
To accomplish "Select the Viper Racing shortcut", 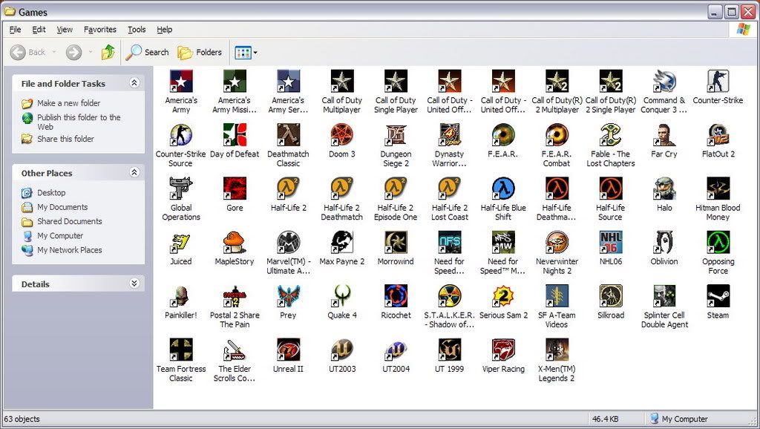I will click(503, 350).
